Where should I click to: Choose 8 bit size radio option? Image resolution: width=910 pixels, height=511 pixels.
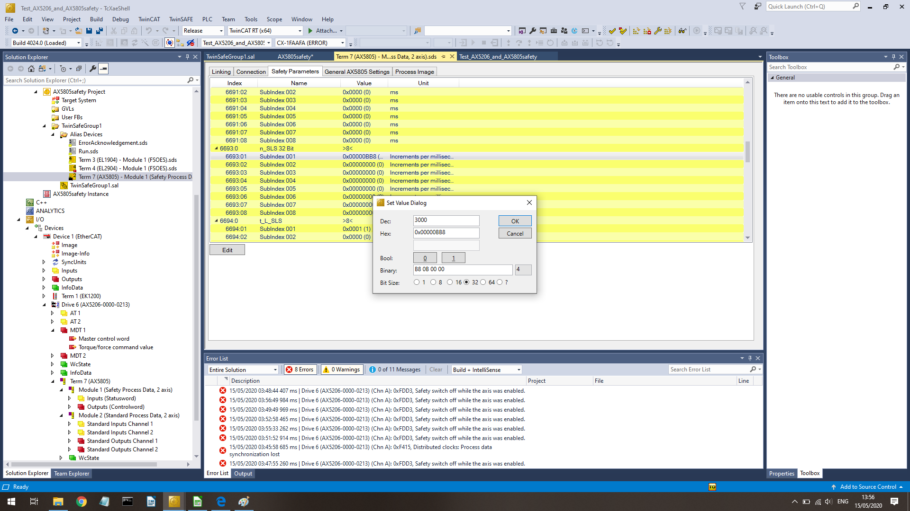433,282
